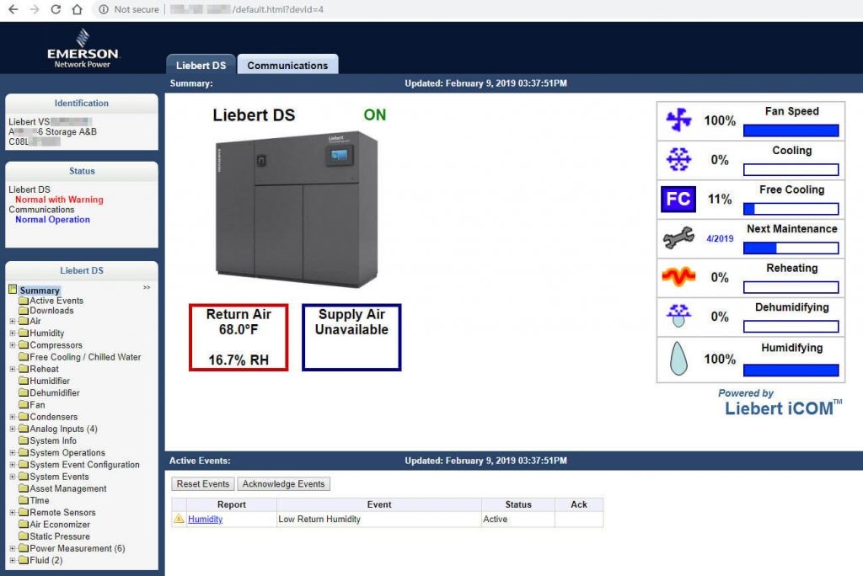Click the Humidifying progress bar

791,371
